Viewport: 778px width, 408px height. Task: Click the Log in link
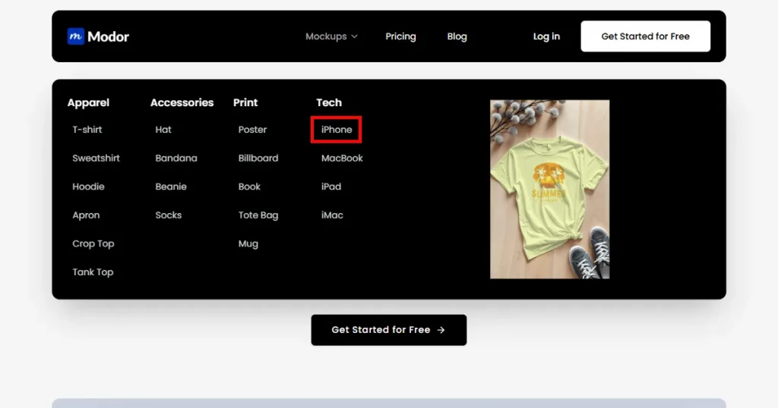546,36
